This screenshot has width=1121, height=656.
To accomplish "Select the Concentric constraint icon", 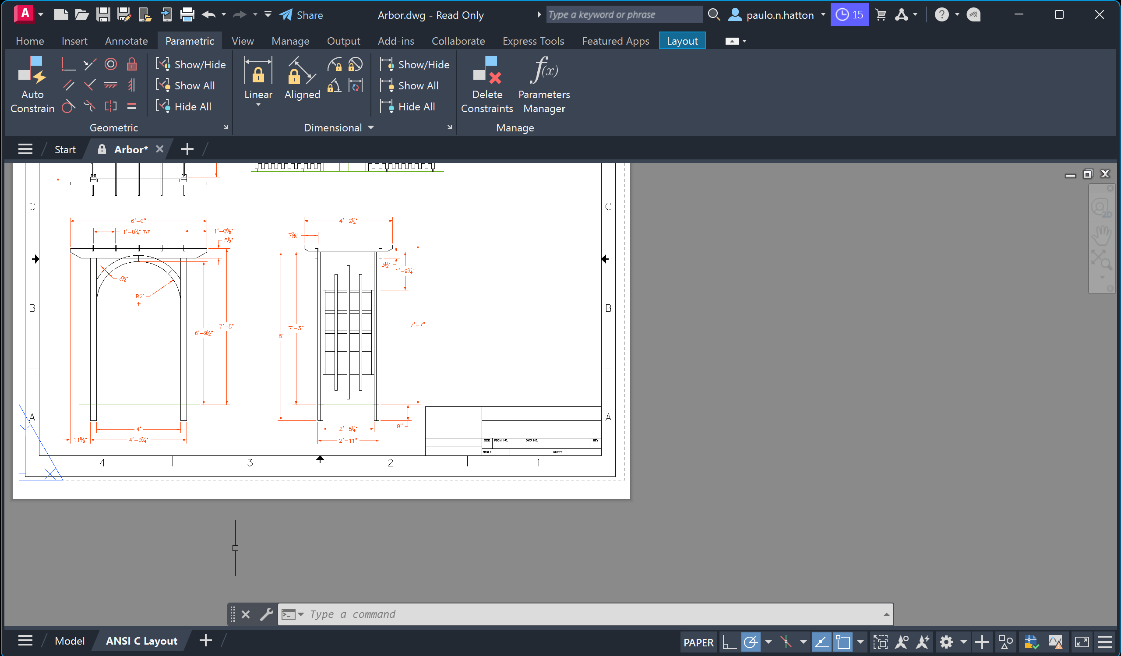I will pos(111,64).
